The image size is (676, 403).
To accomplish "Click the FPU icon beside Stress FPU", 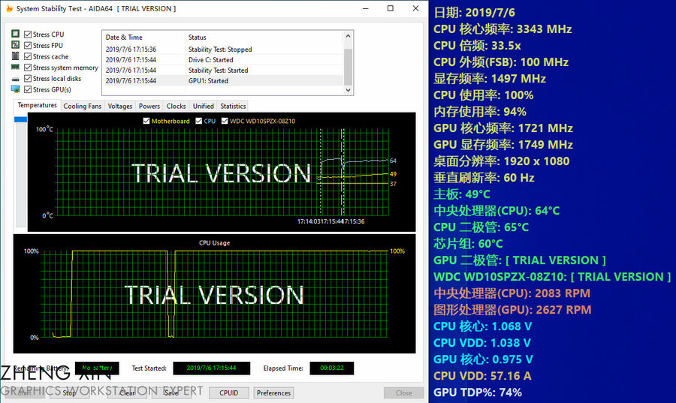I will [15, 45].
